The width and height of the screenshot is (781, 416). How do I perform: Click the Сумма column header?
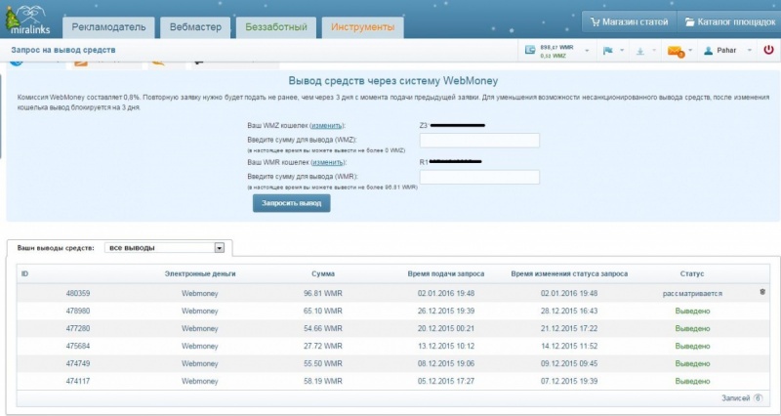(323, 274)
